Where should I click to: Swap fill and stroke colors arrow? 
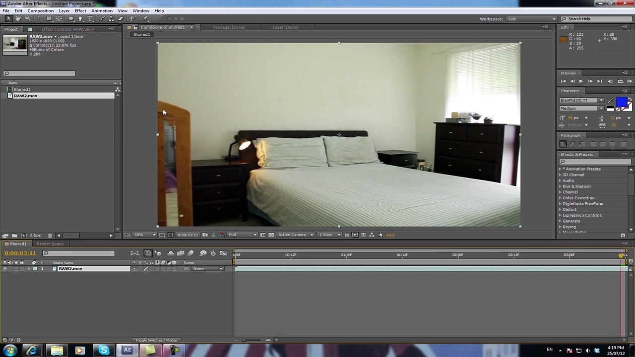click(629, 99)
